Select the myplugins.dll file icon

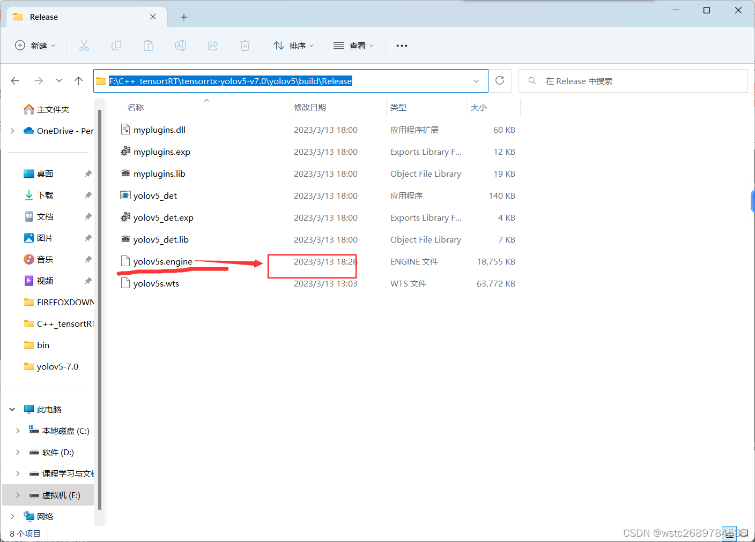pyautogui.click(x=125, y=129)
